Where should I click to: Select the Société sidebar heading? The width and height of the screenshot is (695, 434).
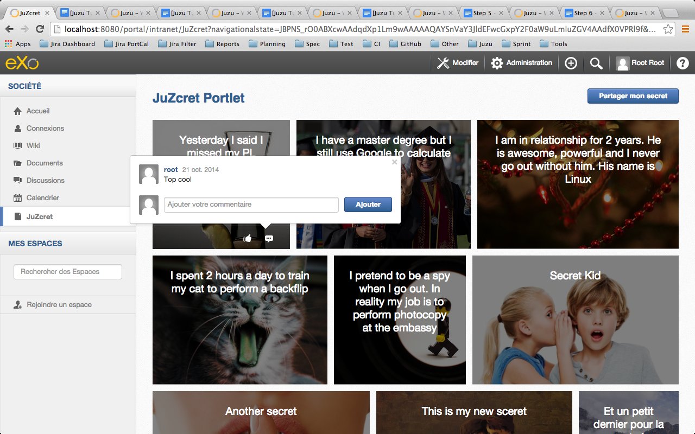(24, 86)
